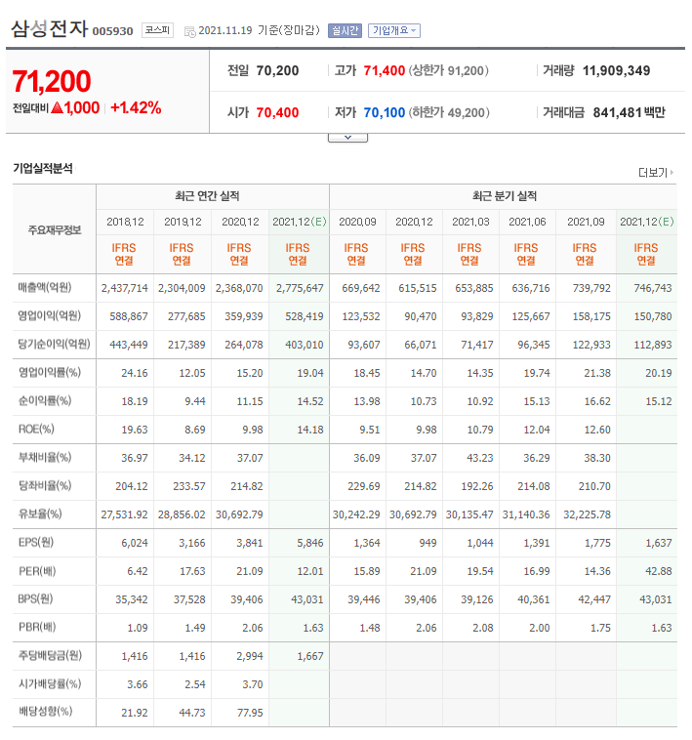Click the 영업이익(억원) row label
This screenshot has width=692, height=740.
tap(50, 315)
